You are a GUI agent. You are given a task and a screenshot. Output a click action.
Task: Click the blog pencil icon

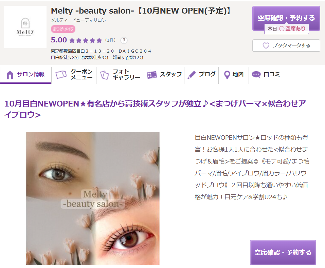point(192,75)
